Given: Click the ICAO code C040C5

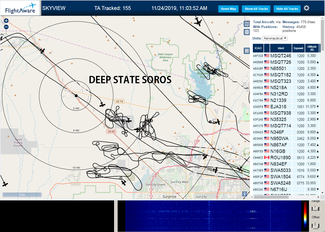Looking at the screenshot, I should 258,158.
